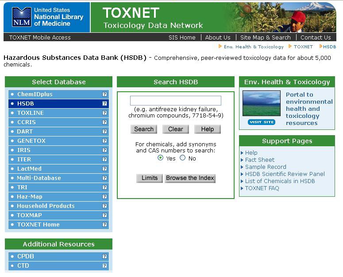The image size is (343, 277).
Task: Open the Limits button
Action: pyautogui.click(x=150, y=178)
